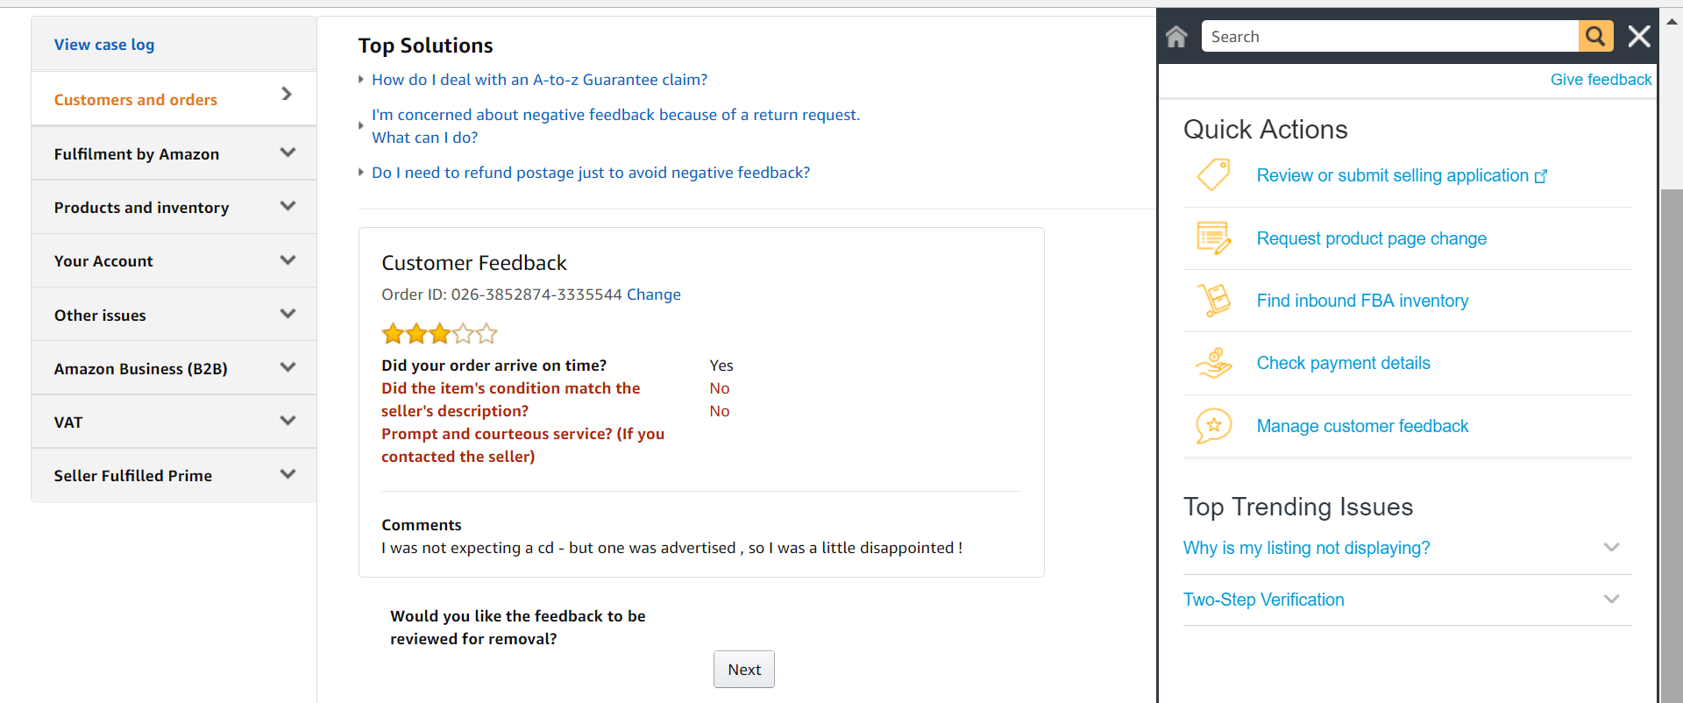Click the product page change icon
The width and height of the screenshot is (1683, 703).
click(x=1214, y=238)
